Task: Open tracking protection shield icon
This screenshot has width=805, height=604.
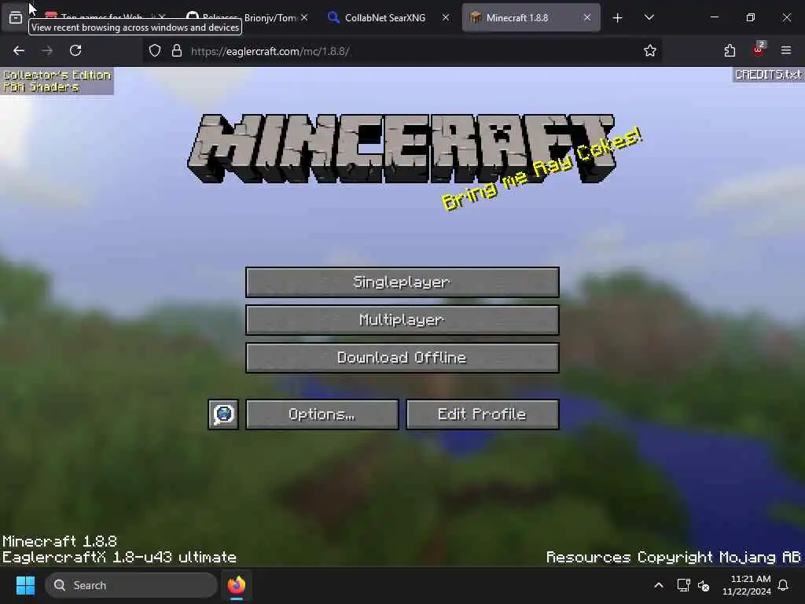Action: tap(155, 50)
